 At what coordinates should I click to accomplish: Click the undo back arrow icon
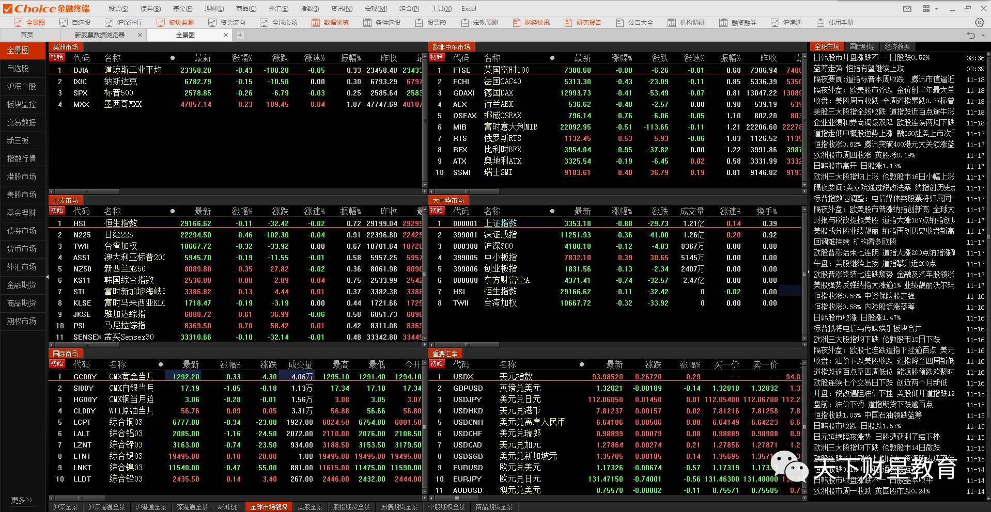point(971,35)
